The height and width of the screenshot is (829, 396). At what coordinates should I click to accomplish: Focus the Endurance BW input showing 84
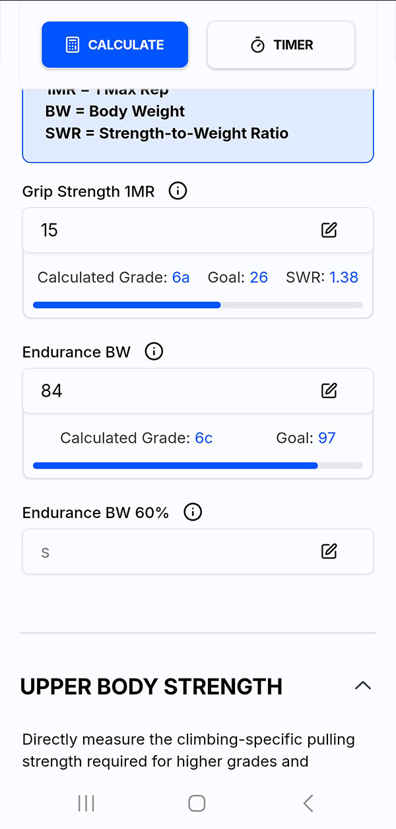tap(165, 391)
